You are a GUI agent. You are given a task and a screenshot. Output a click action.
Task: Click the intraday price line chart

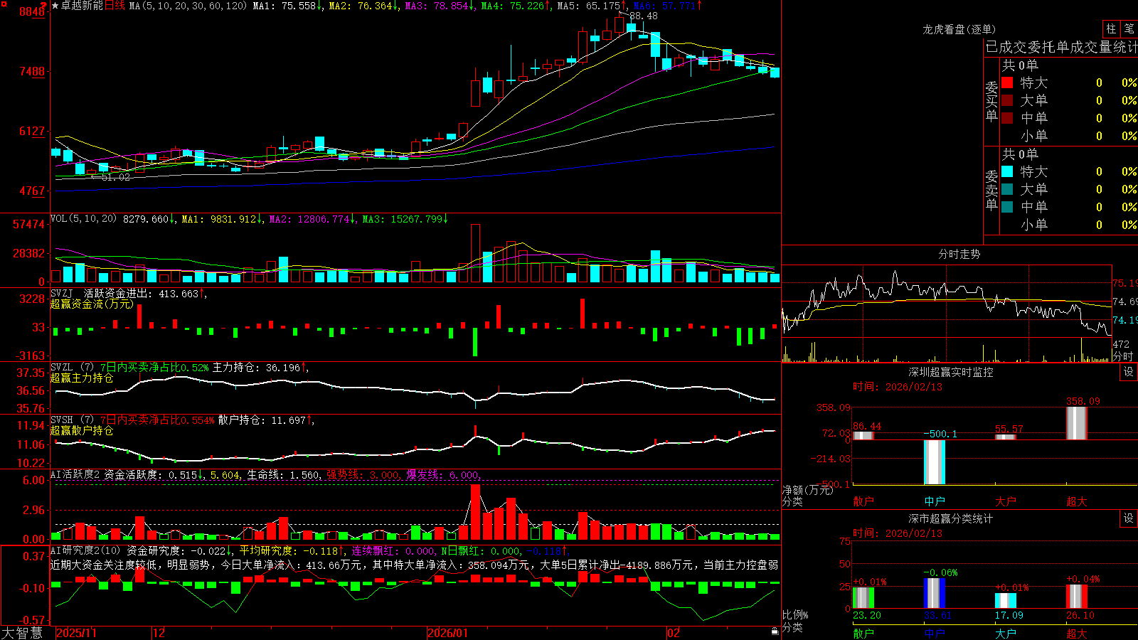coord(946,302)
